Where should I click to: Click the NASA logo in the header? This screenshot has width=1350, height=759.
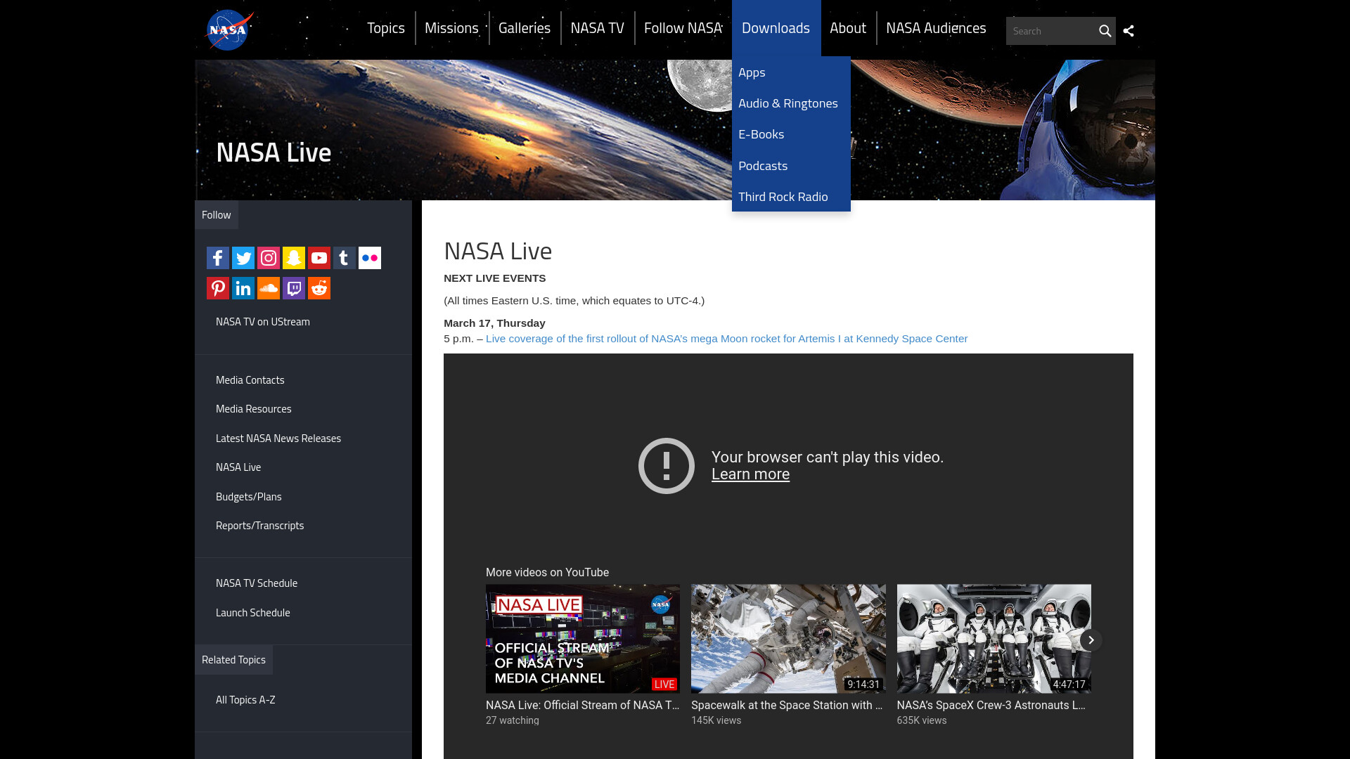pos(229,30)
